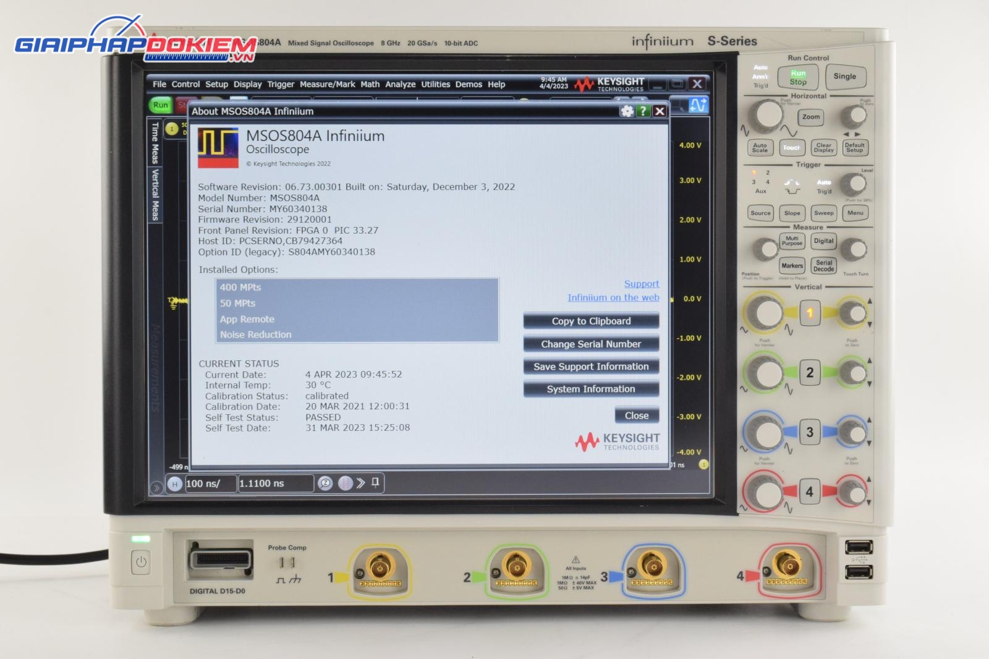Screen dimensions: 989x659
Task: Push the Default Setup key
Action: [855, 148]
